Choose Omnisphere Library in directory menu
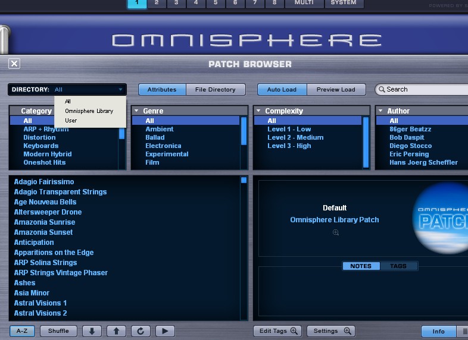The width and height of the screenshot is (468, 340). [89, 111]
